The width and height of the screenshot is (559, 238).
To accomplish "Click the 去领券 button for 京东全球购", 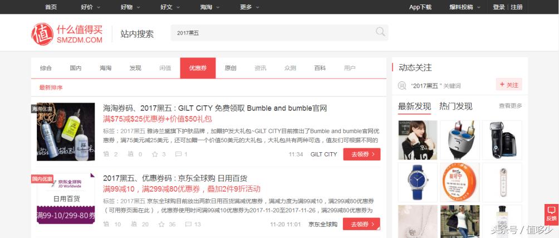I will pyautogui.click(x=362, y=224).
